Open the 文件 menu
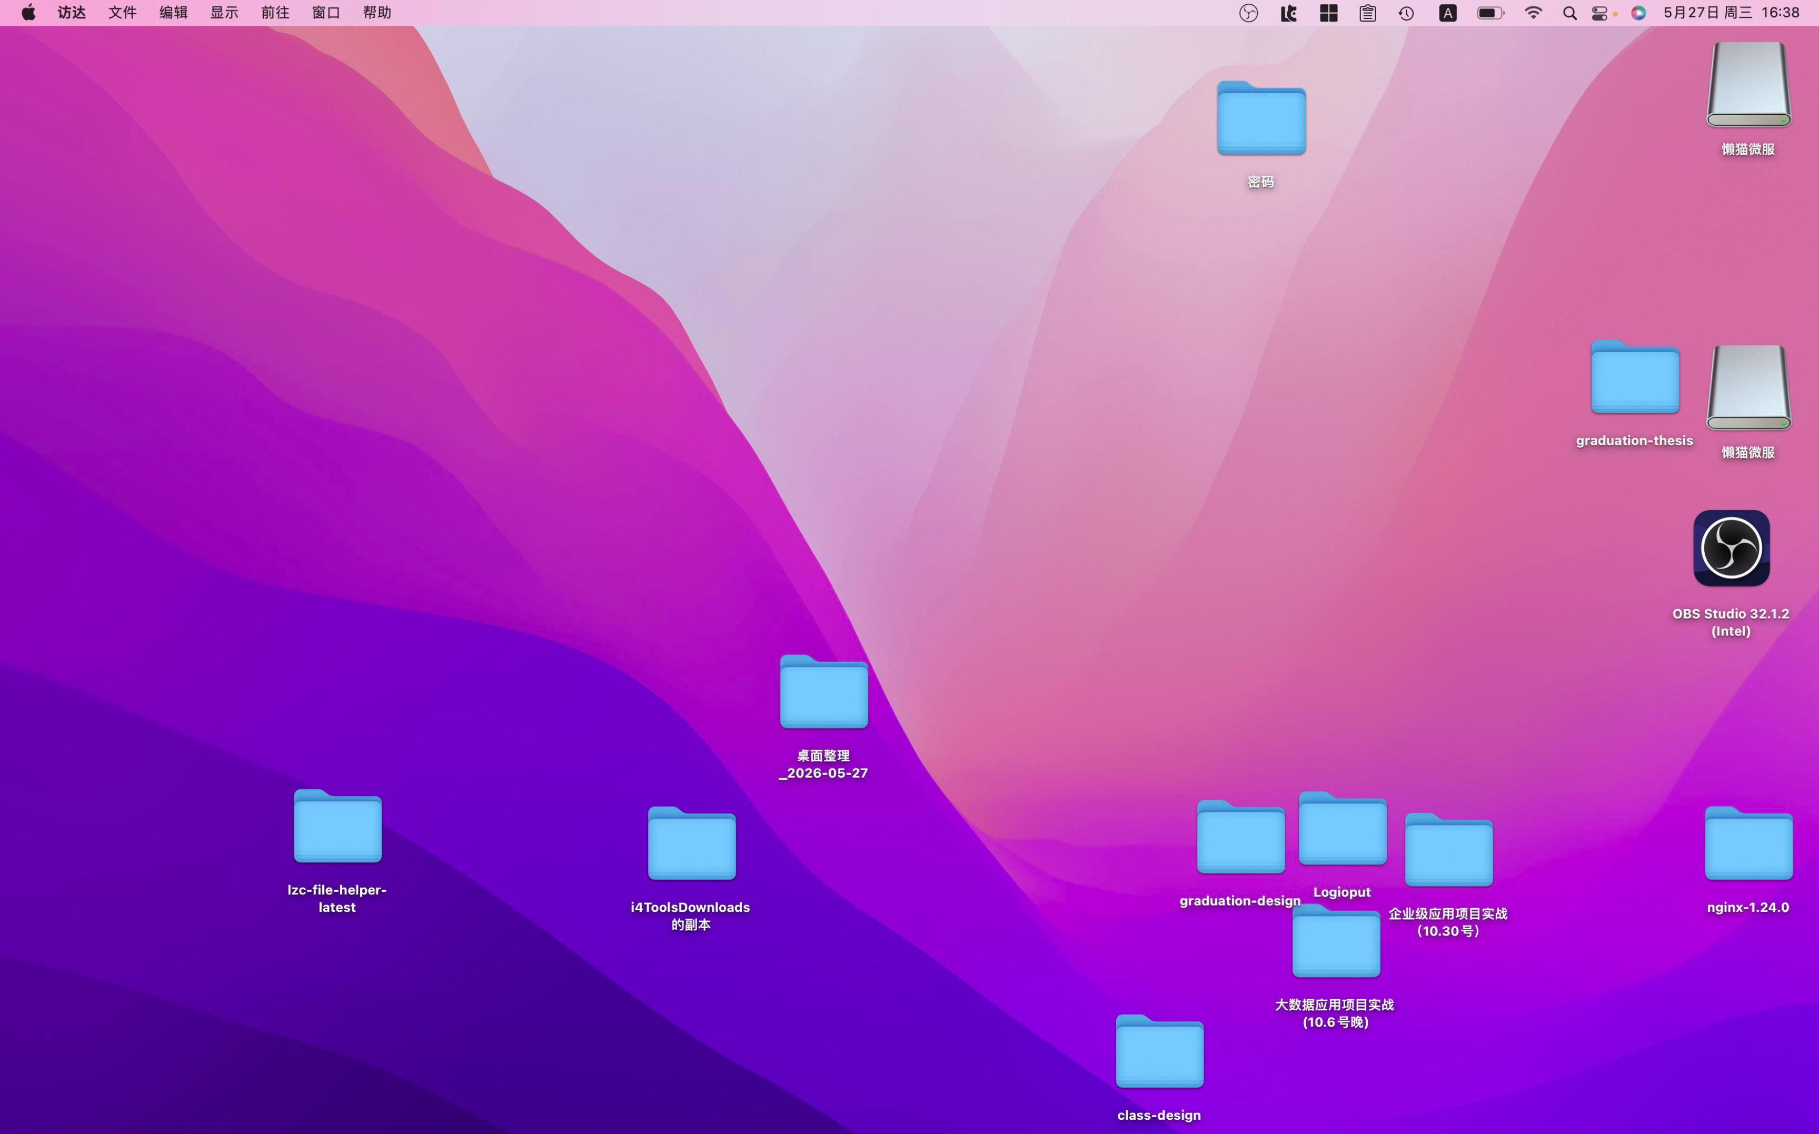The image size is (1819, 1134). (122, 13)
